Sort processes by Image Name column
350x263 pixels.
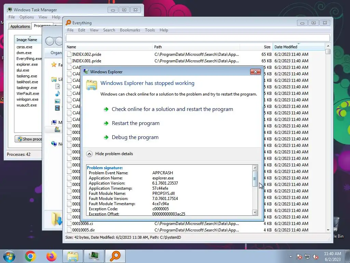[x=28, y=40]
